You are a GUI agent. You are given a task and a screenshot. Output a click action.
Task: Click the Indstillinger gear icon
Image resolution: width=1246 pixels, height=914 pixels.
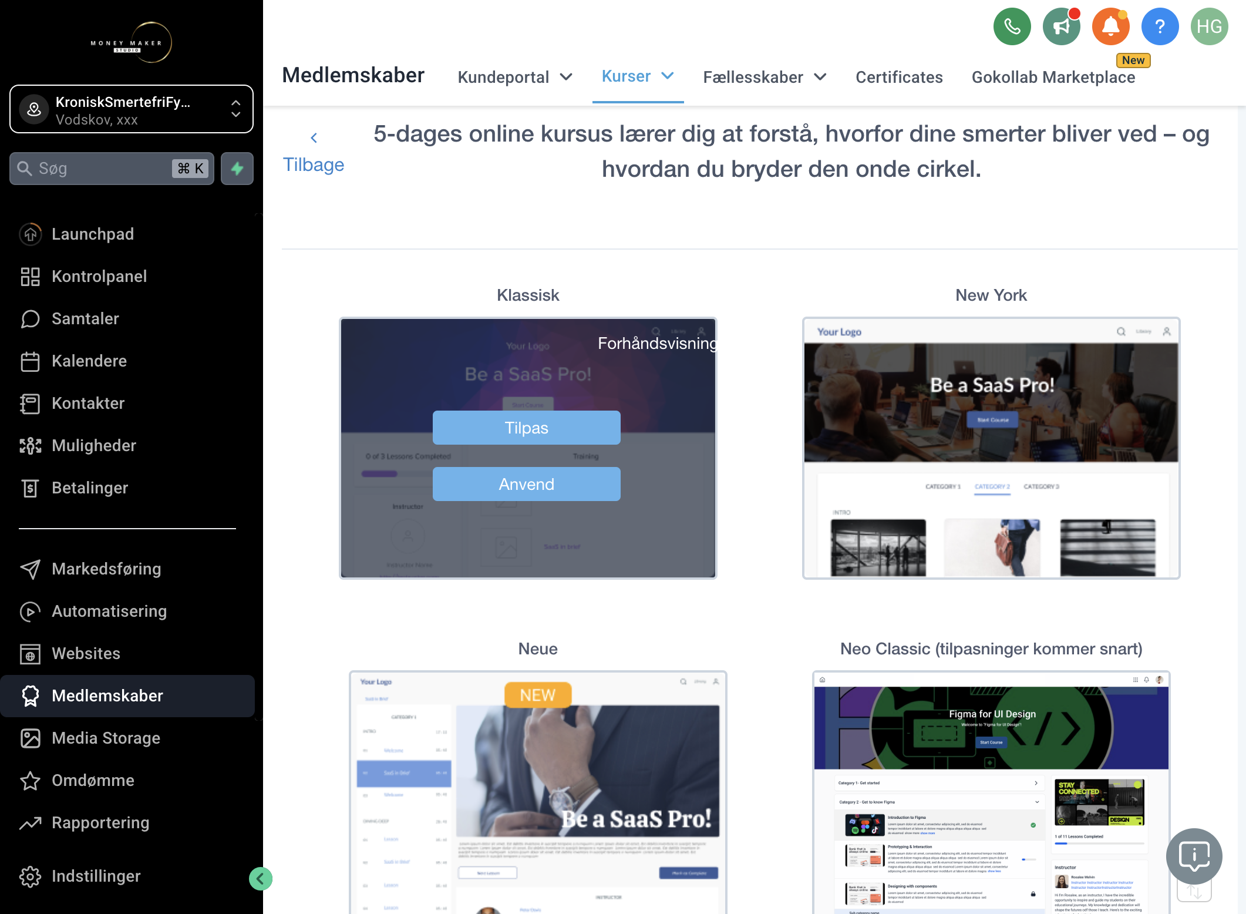[30, 876]
